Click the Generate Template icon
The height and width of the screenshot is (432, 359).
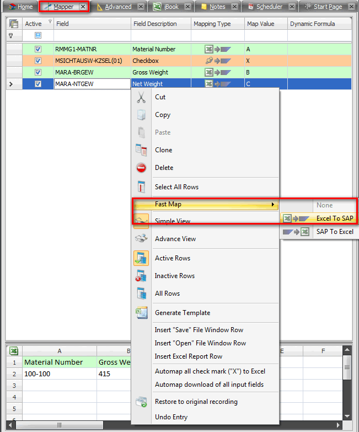pos(141,313)
